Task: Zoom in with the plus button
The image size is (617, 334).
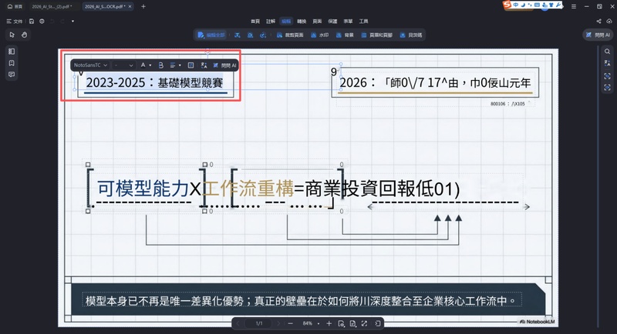Action: tap(329, 323)
